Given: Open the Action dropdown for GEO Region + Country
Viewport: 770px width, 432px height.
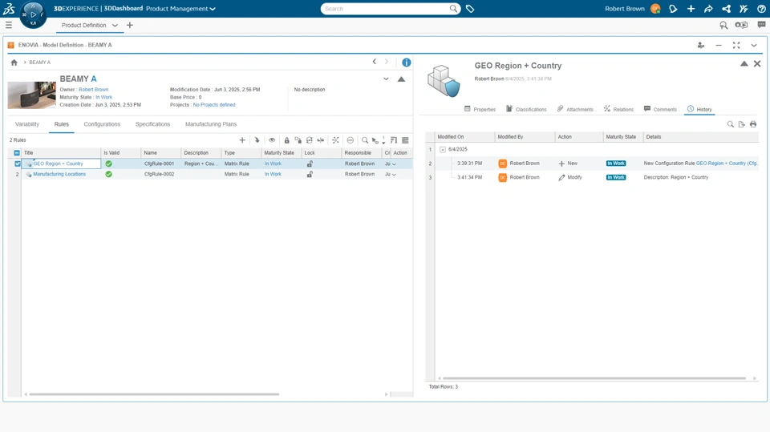Looking at the screenshot, I should click(394, 164).
